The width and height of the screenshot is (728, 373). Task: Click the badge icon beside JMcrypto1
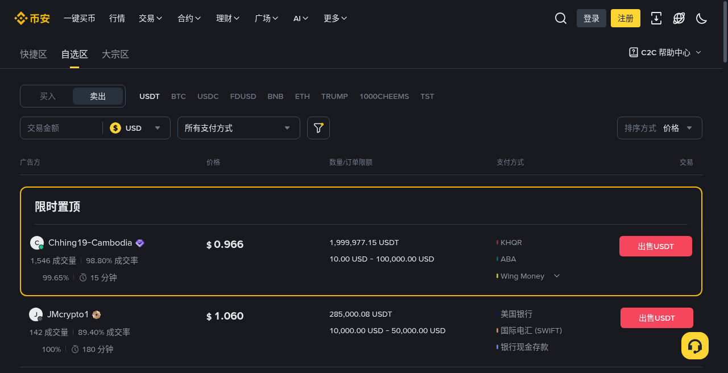[x=97, y=314]
